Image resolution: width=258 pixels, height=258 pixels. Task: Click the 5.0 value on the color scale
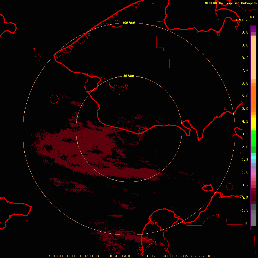tap(245, 109)
